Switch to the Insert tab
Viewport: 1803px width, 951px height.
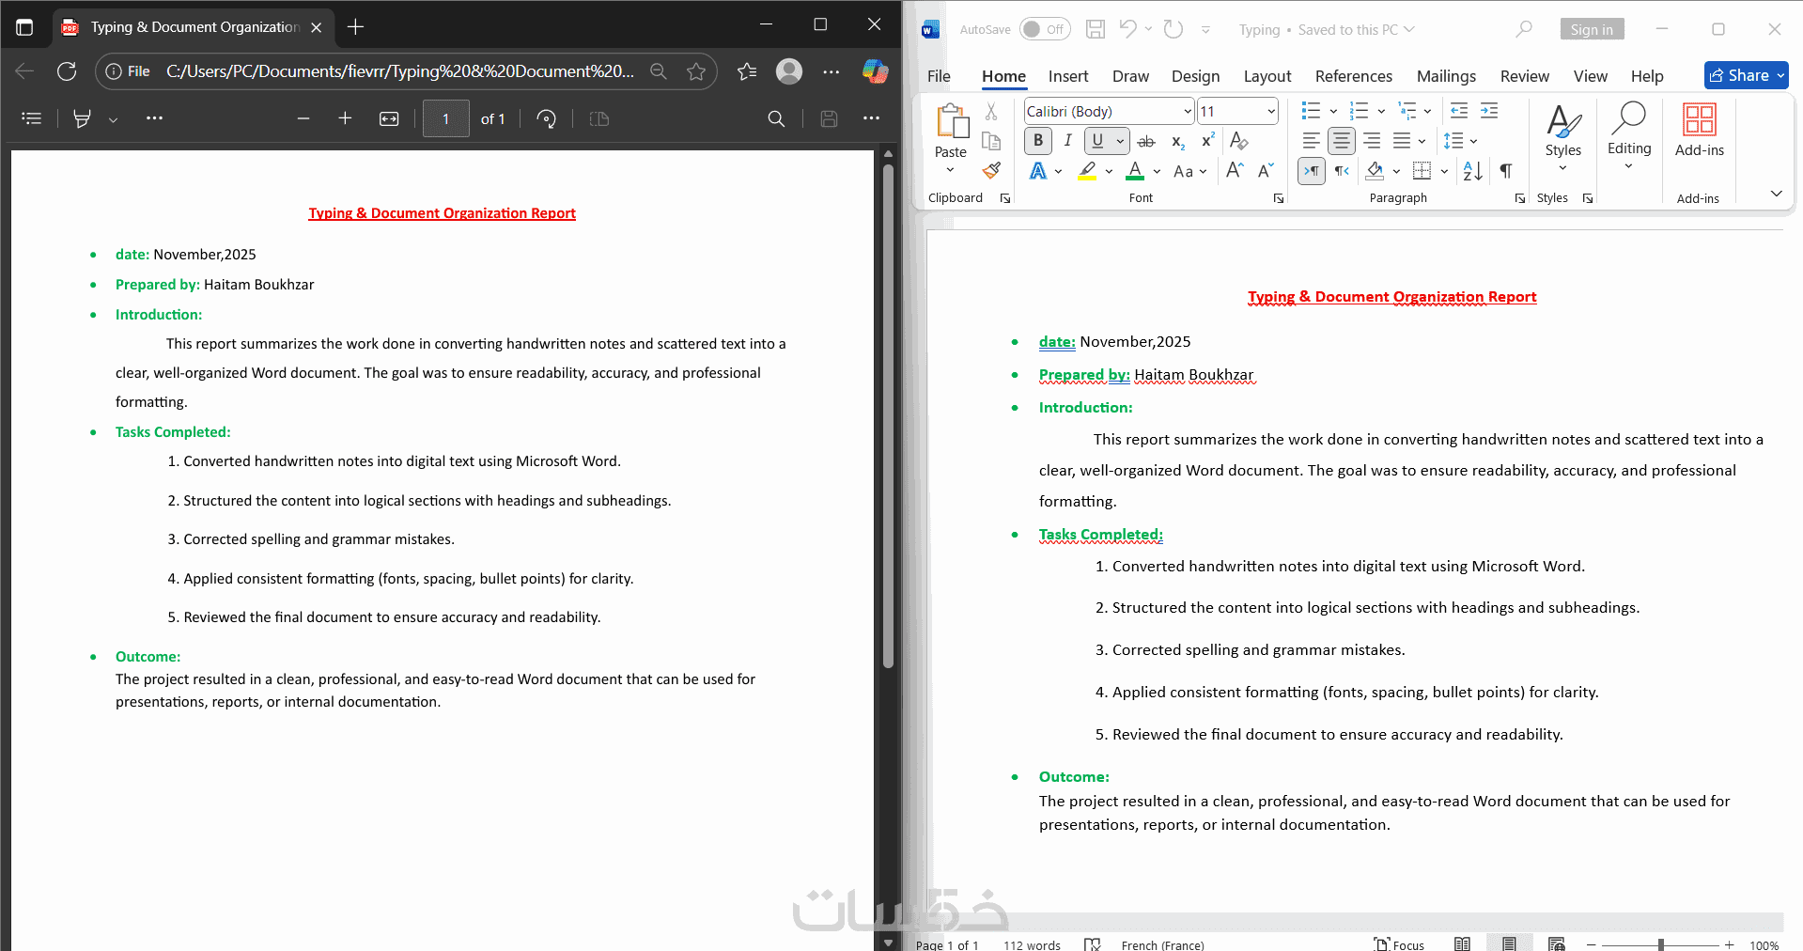pos(1068,76)
